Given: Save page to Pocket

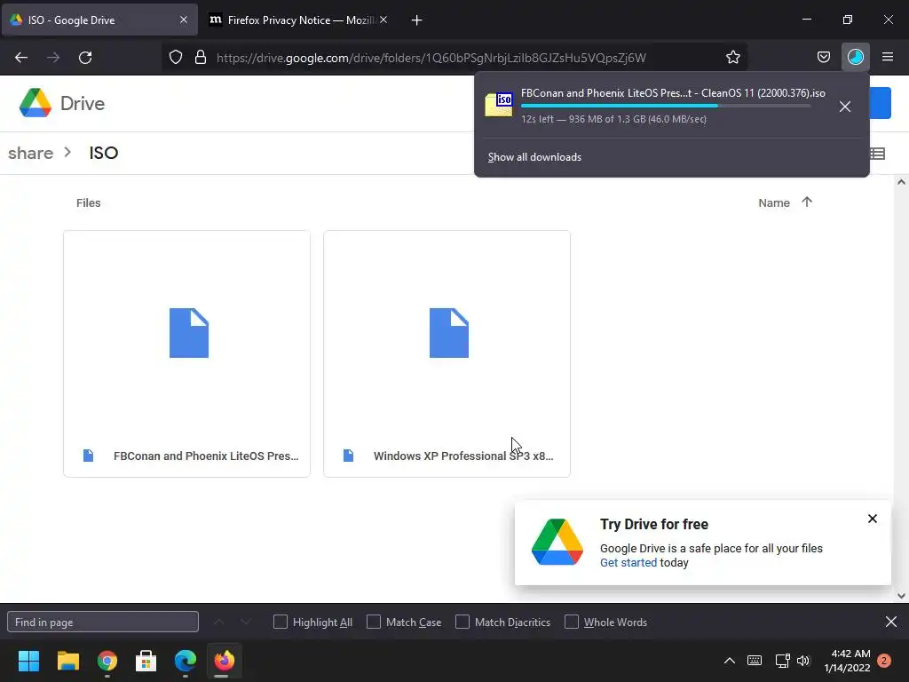Looking at the screenshot, I should 823,58.
